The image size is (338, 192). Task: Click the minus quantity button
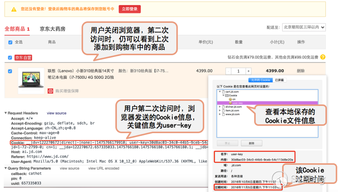tap(229, 71)
